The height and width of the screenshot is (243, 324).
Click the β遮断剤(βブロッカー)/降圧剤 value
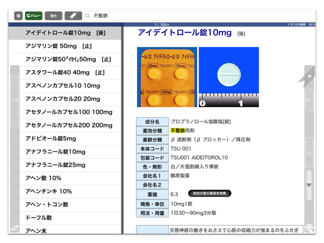211,140
